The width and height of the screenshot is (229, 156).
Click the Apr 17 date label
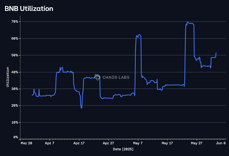coord(79,143)
